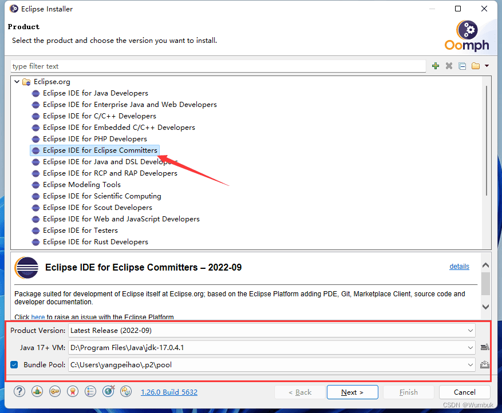Open network proxy globe icon
Image resolution: width=502 pixels, height=413 pixels.
[x=109, y=391]
